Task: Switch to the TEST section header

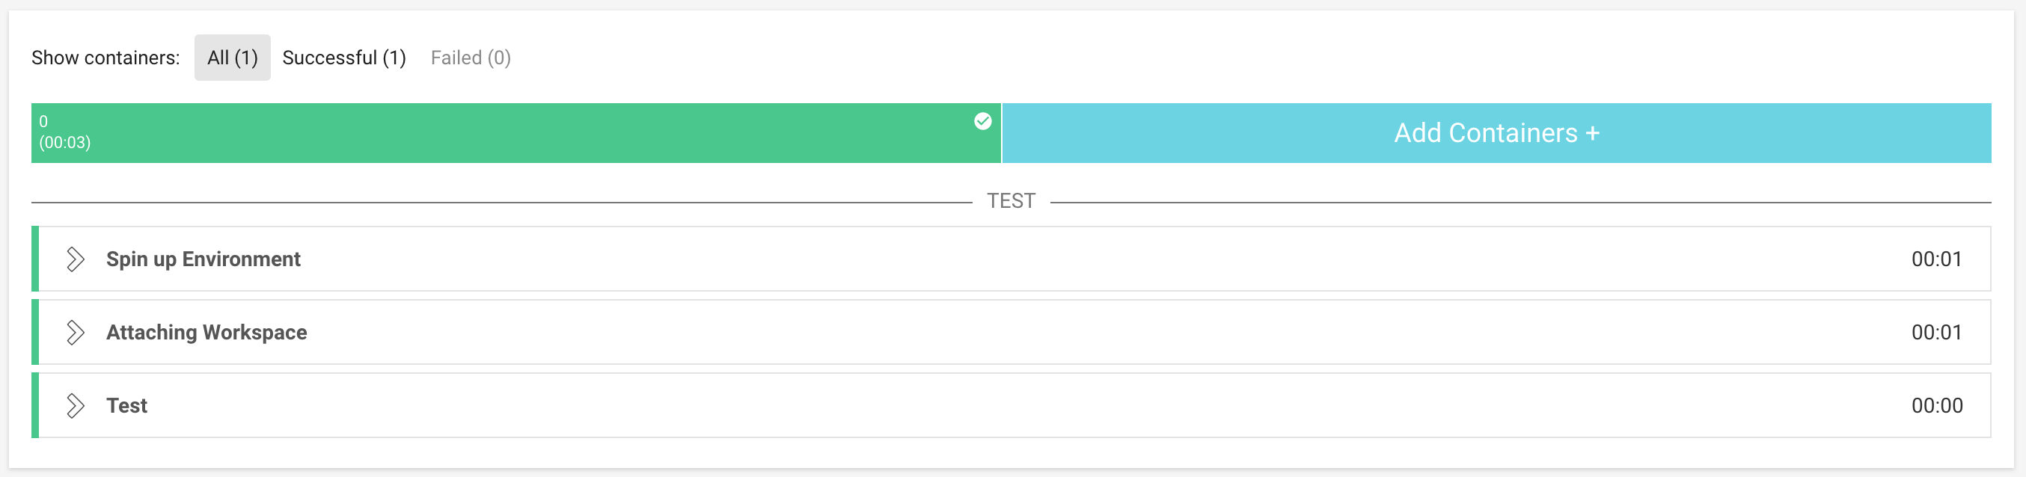Action: [1012, 200]
